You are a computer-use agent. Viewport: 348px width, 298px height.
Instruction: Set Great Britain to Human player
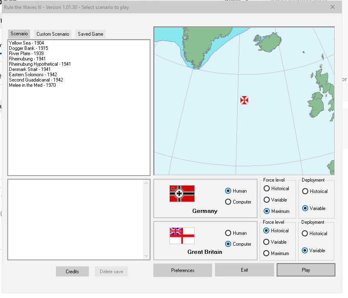(236, 233)
